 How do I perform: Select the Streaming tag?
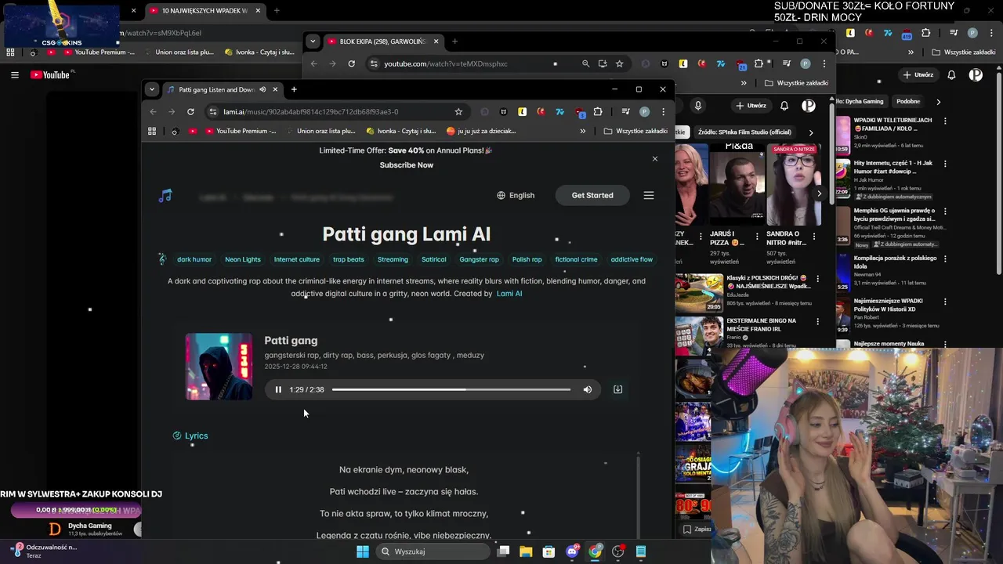(x=393, y=259)
